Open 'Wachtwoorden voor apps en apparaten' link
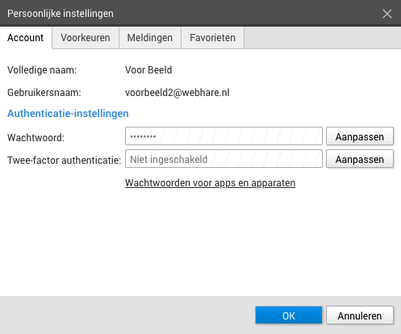The height and width of the screenshot is (334, 401). (x=210, y=183)
